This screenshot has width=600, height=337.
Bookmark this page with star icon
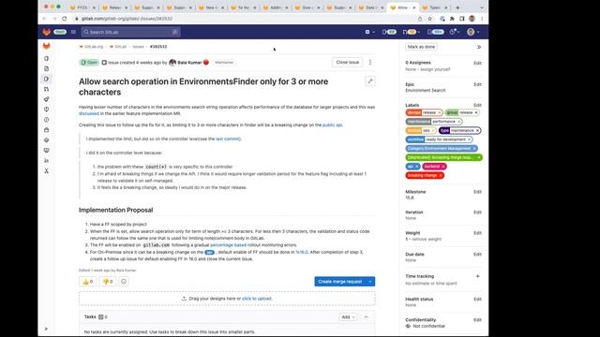click(x=429, y=19)
